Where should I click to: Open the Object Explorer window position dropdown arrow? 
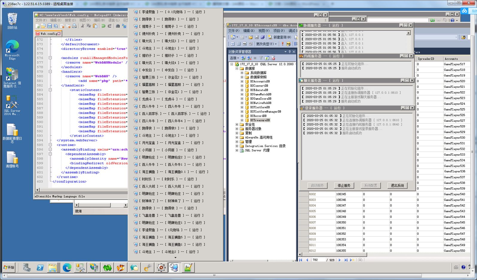[285, 52]
